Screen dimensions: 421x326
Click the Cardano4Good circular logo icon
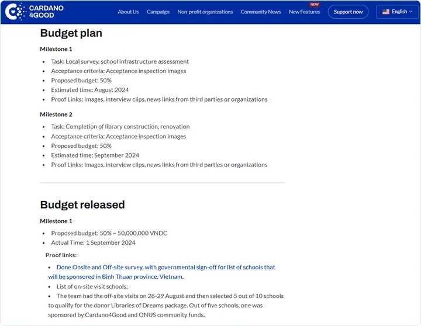pos(20,12)
